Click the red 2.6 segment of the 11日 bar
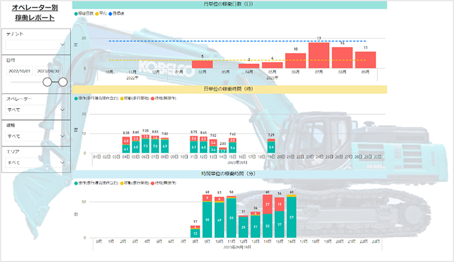 194,138
